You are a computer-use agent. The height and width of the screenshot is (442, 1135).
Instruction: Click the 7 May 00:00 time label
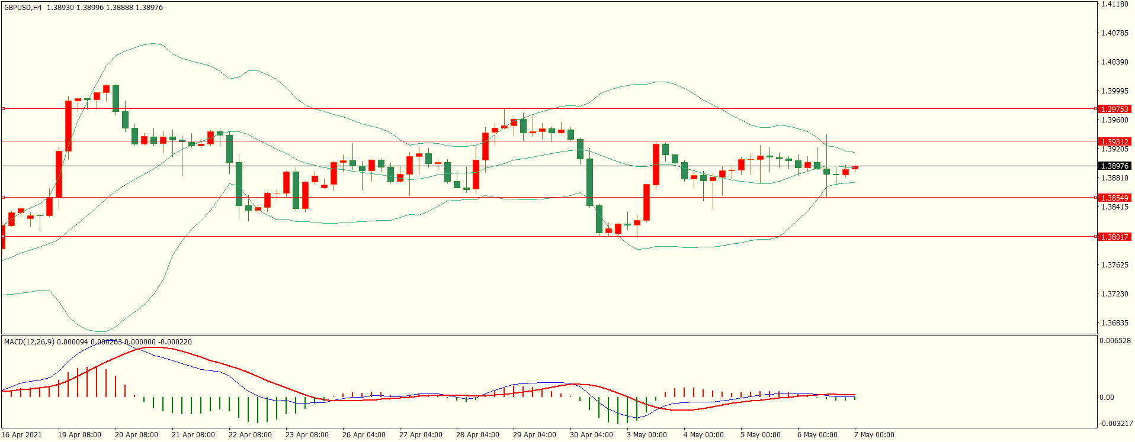coord(874,435)
